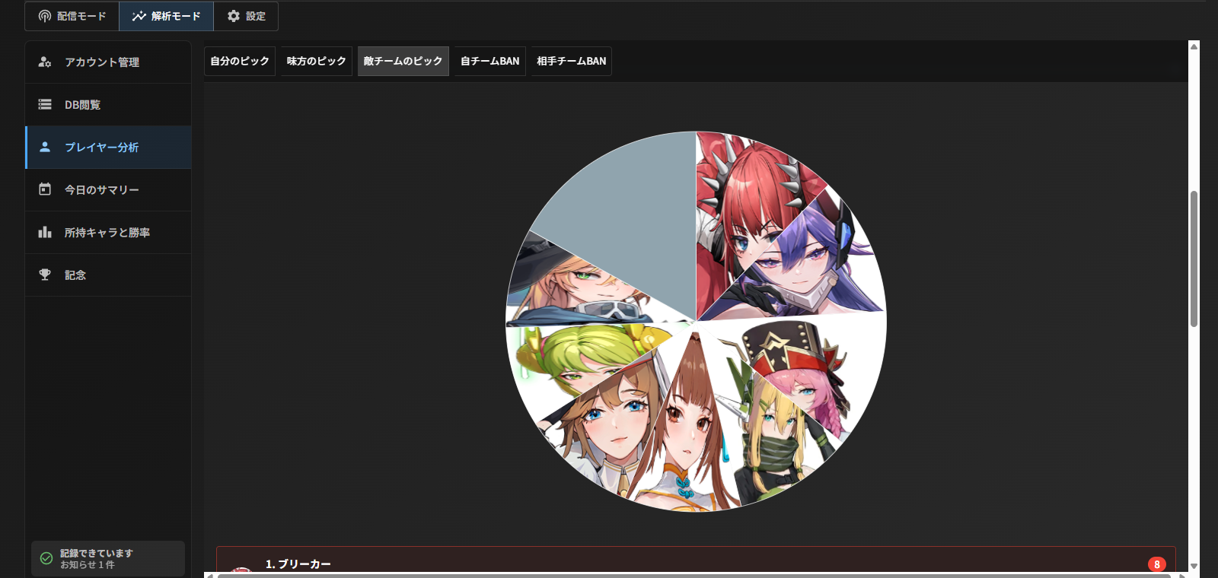The width and height of the screenshot is (1218, 578).
Task: Click the trophy icon for 記念
Action: 45,275
